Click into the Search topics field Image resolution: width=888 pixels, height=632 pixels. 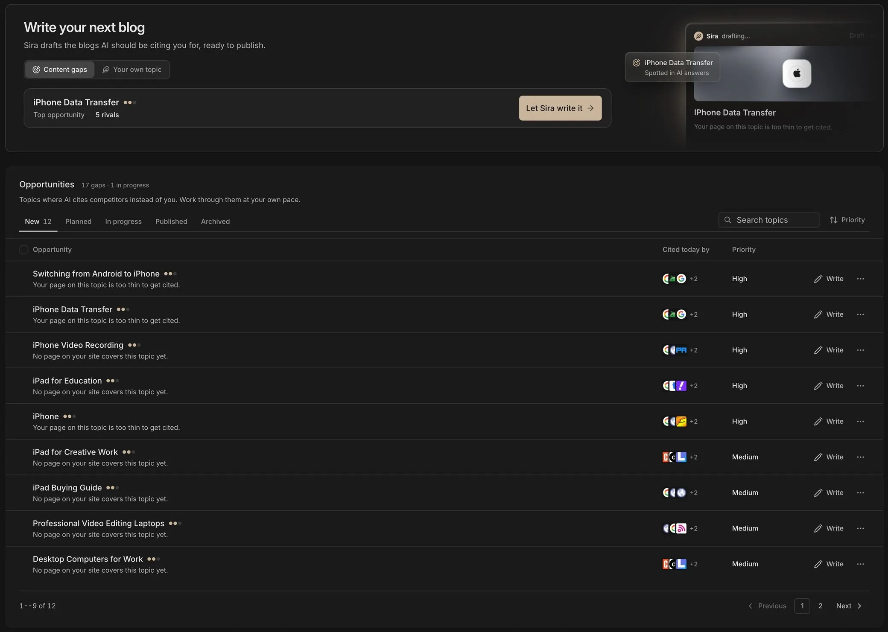[768, 220]
